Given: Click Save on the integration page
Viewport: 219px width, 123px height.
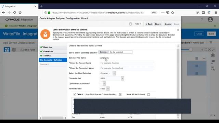Looking at the screenshot, I should tap(211, 34).
